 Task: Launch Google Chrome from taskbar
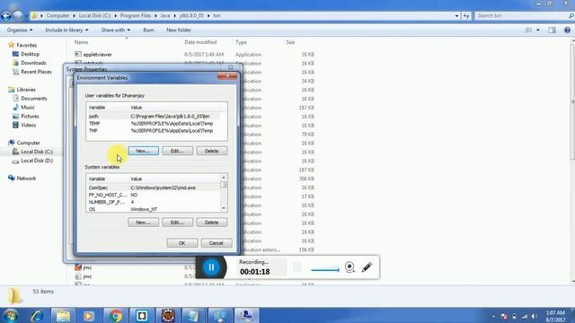click(115, 316)
